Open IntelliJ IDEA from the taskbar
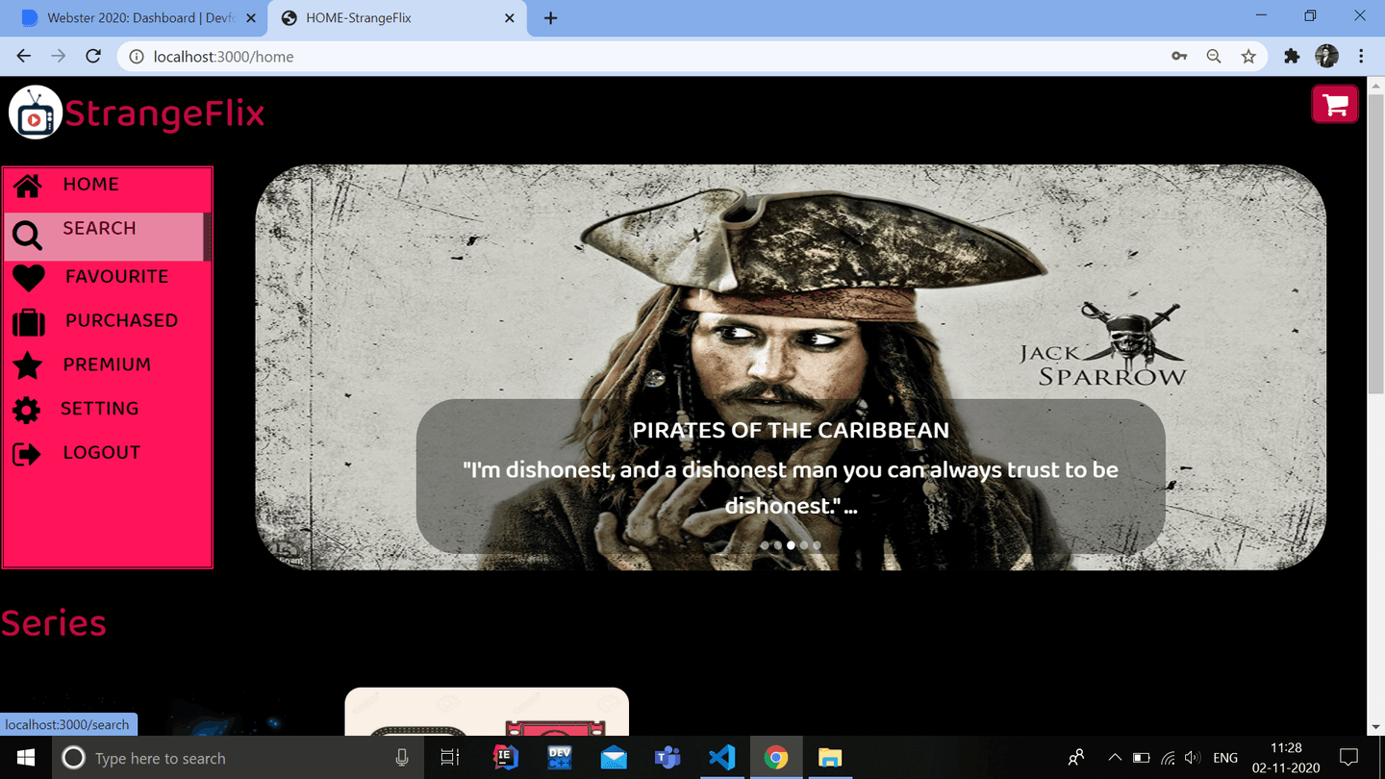The height and width of the screenshot is (779, 1385). click(x=506, y=758)
